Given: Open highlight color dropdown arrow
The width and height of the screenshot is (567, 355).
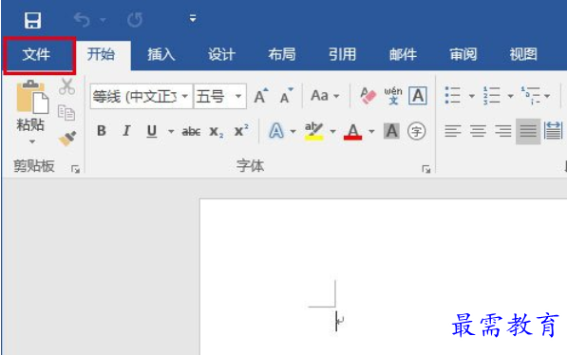Looking at the screenshot, I should coord(332,131).
